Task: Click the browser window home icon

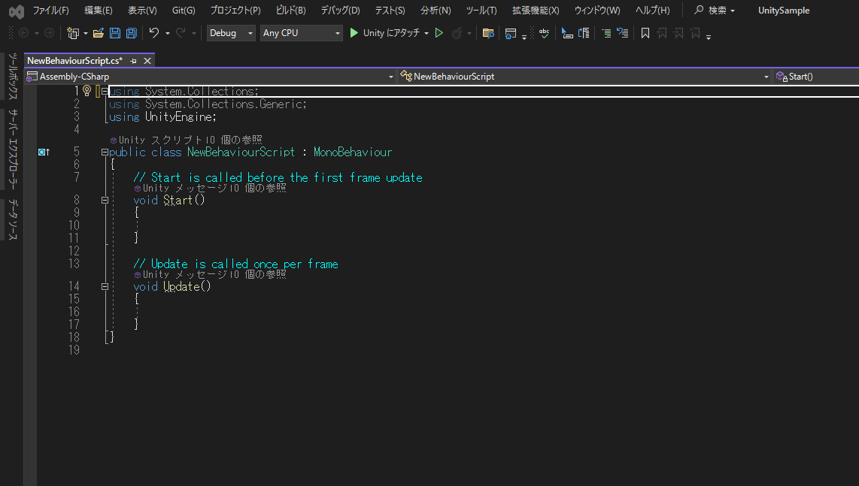Action: point(511,33)
